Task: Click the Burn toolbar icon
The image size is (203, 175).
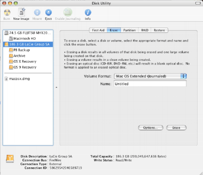Action: [x=7, y=13]
